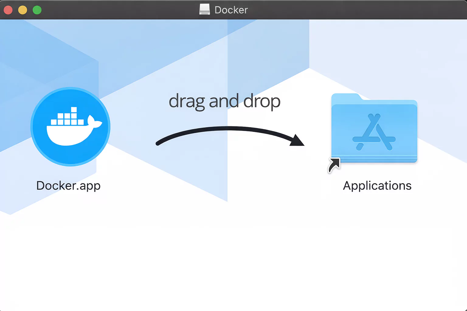Click the black cursor arrow near Applications
Screen dimensions: 467x311
(x=334, y=165)
